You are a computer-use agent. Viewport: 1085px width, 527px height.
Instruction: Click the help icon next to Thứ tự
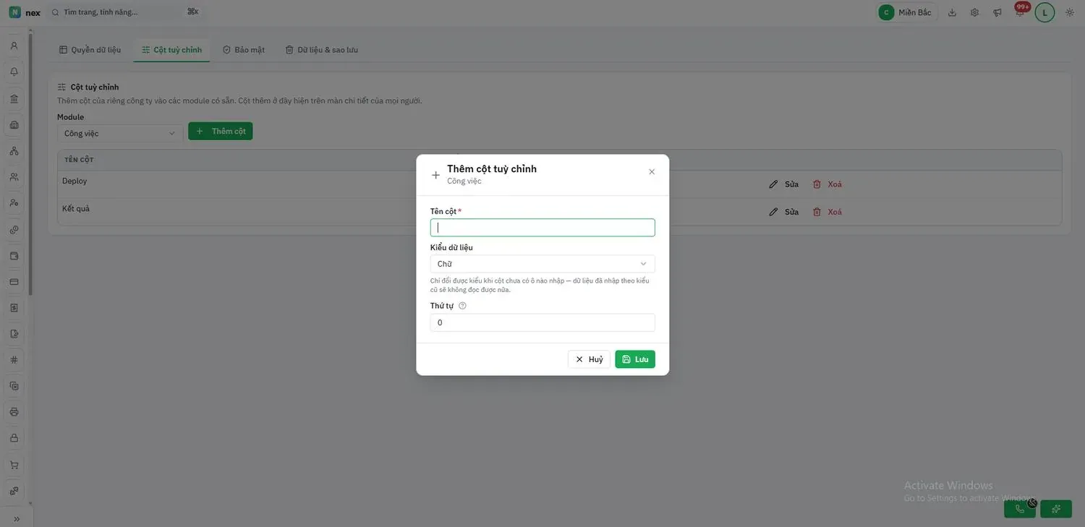[462, 306]
